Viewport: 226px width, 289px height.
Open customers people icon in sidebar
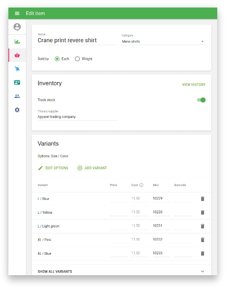click(17, 96)
